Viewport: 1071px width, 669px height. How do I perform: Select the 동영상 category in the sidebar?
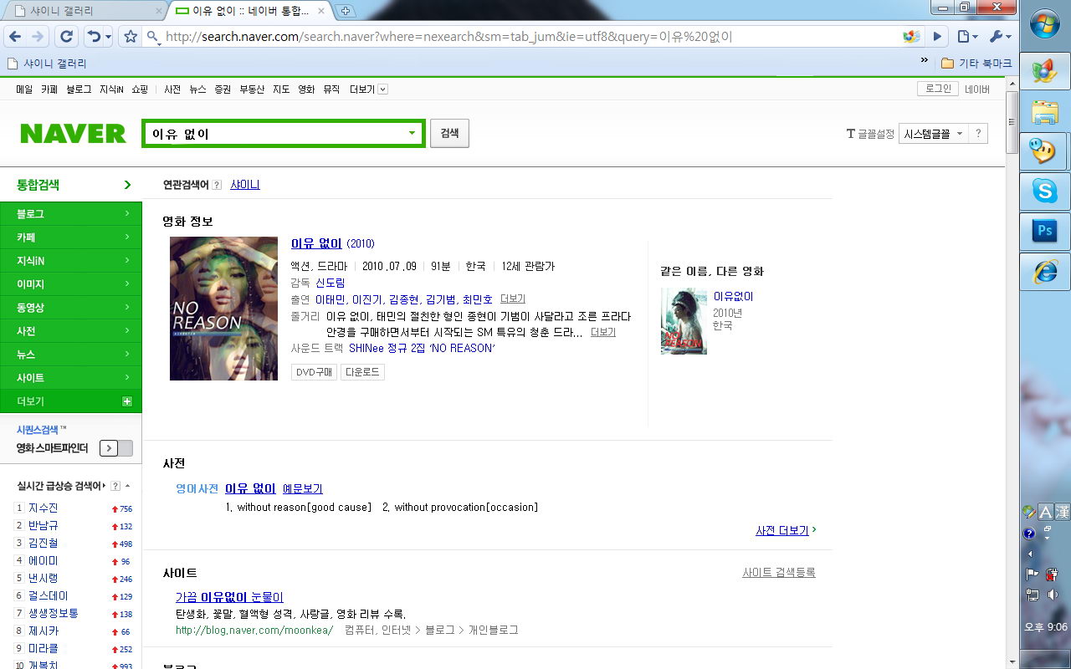pos(71,308)
